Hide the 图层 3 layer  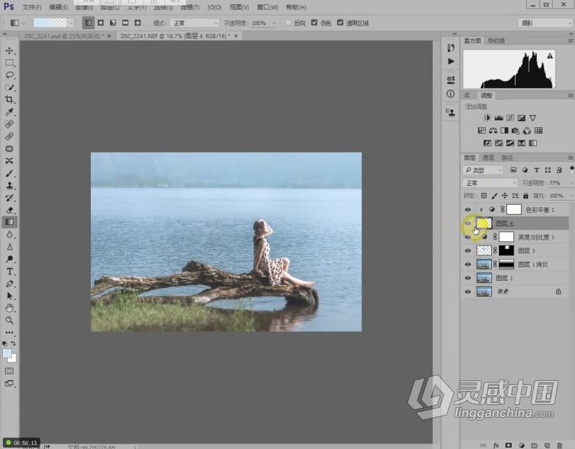tap(468, 250)
